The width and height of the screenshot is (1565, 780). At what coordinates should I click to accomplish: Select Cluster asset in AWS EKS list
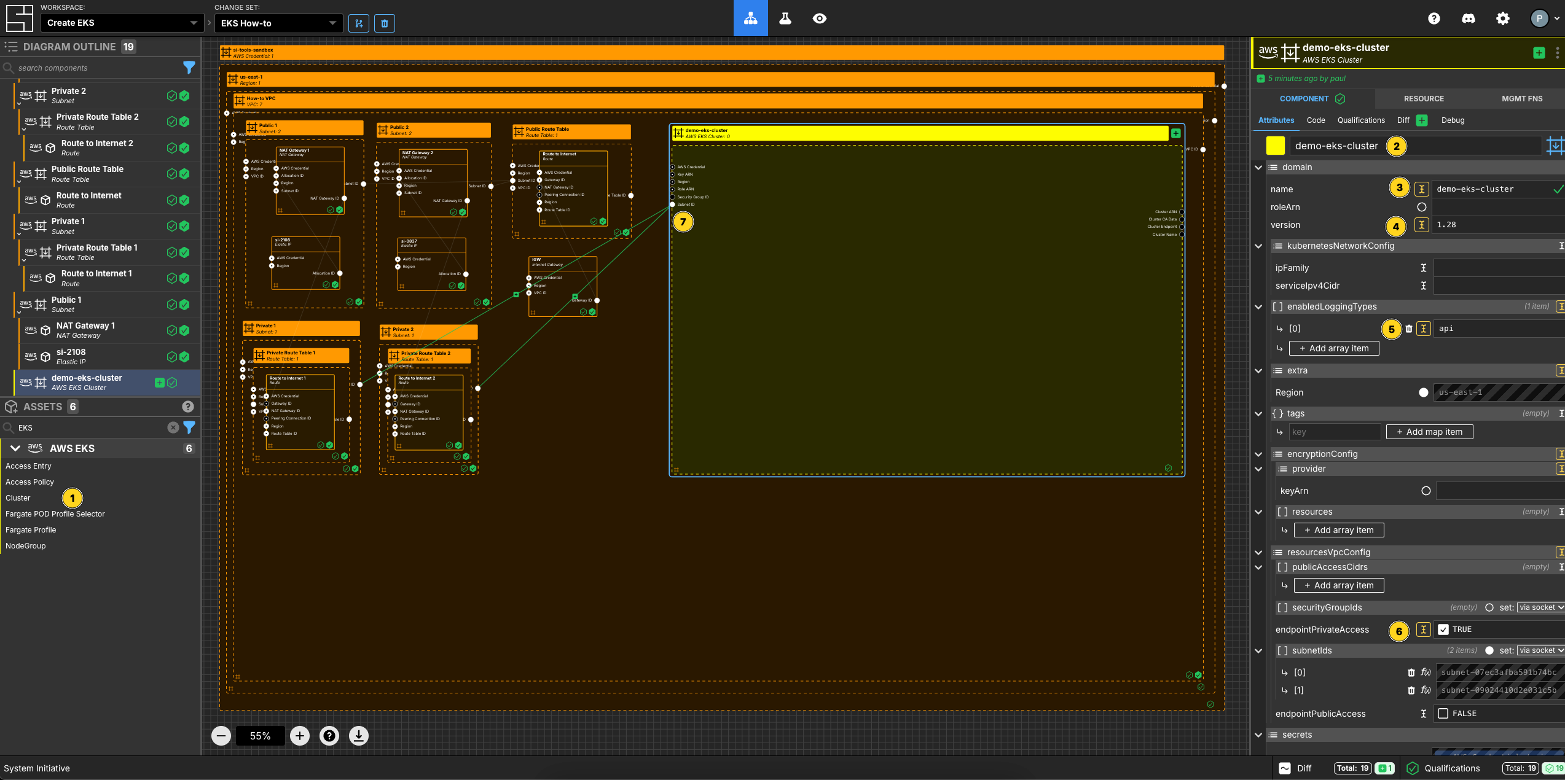point(18,498)
